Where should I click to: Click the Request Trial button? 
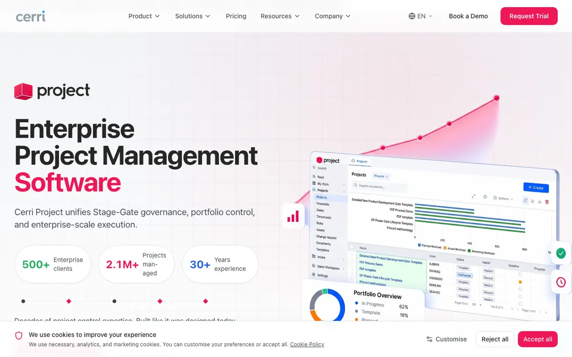(x=529, y=16)
